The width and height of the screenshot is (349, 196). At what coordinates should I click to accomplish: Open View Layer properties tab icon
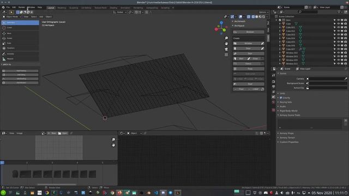click(x=273, y=92)
